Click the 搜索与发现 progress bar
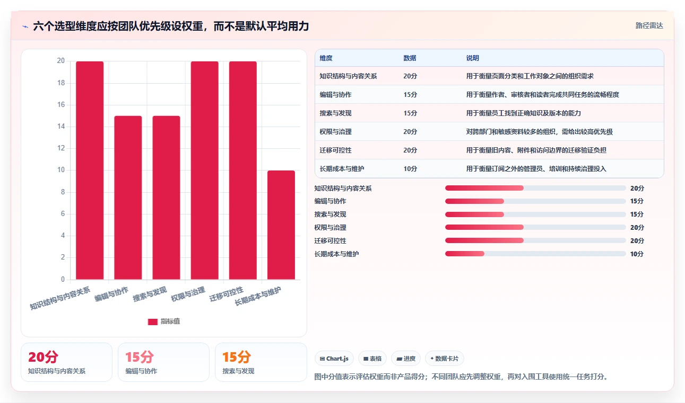 [535, 214]
